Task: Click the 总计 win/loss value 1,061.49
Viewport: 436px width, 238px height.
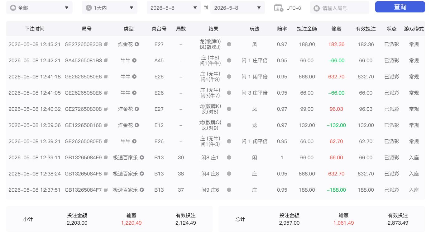Action: (344, 223)
